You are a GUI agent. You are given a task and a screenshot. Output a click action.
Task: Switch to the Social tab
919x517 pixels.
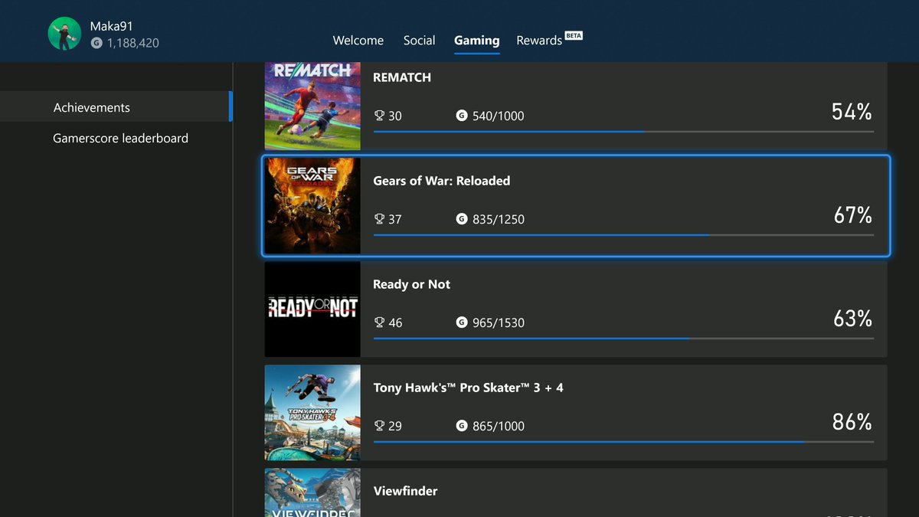419,41
